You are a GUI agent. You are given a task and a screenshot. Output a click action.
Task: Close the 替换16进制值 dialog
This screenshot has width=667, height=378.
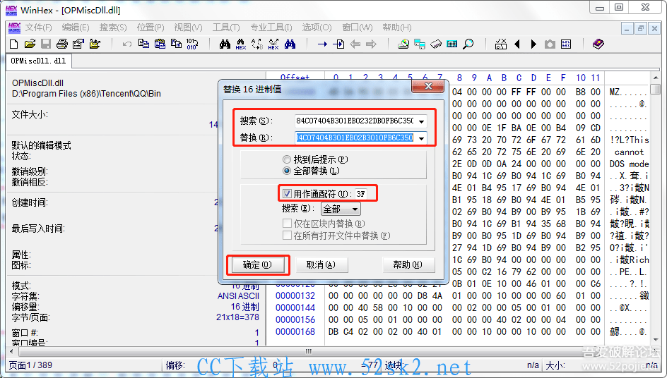428,86
